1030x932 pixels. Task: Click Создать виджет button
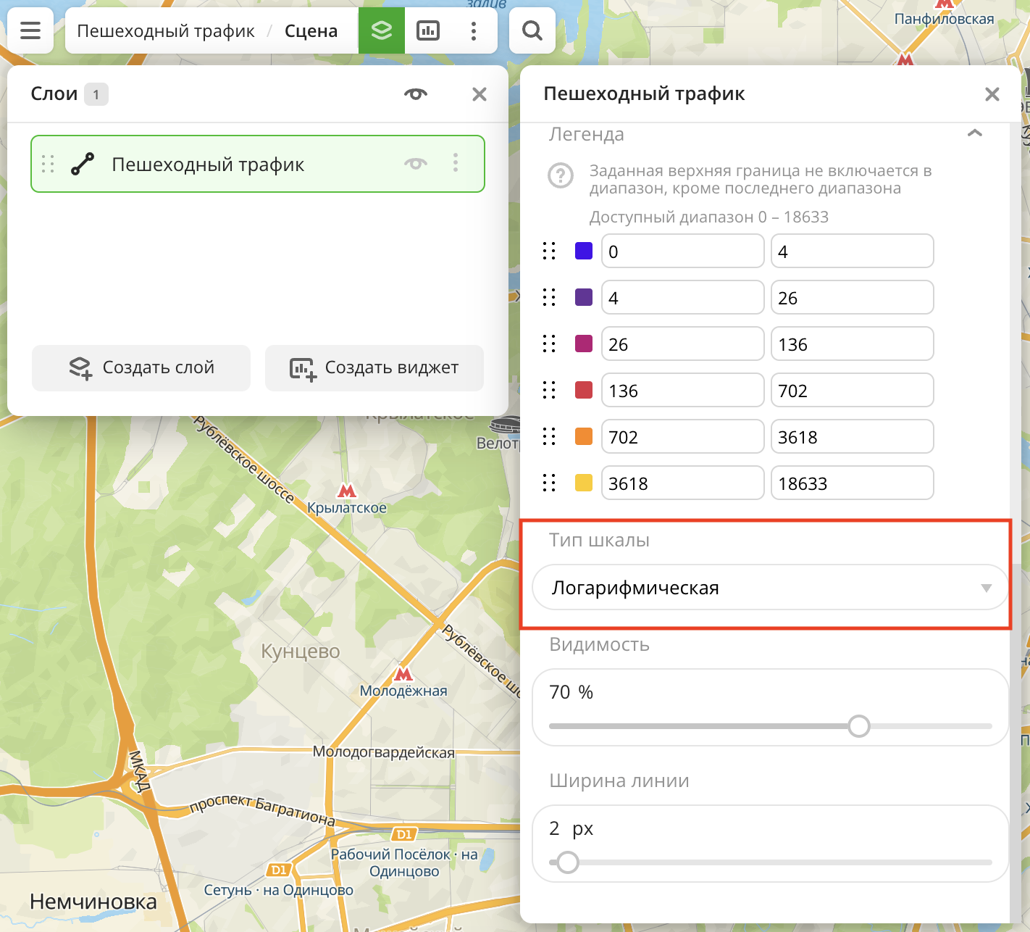374,368
